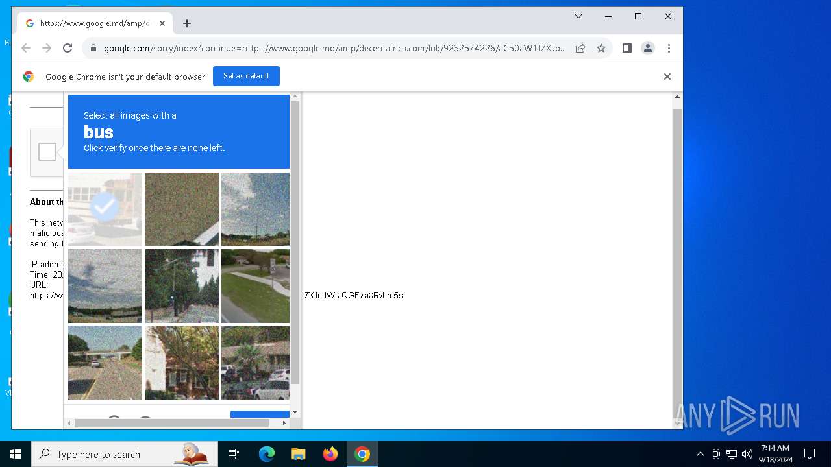Open File Explorer from taskbar

coord(298,454)
